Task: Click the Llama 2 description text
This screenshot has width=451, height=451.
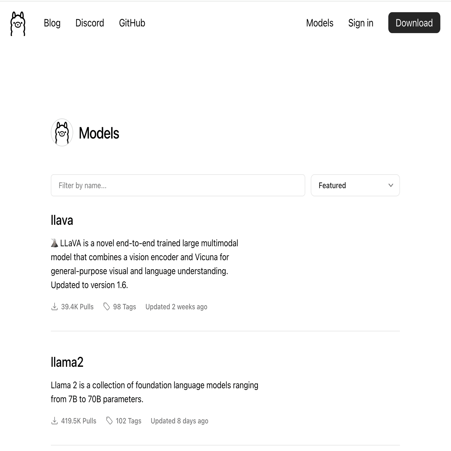Action: click(x=154, y=392)
